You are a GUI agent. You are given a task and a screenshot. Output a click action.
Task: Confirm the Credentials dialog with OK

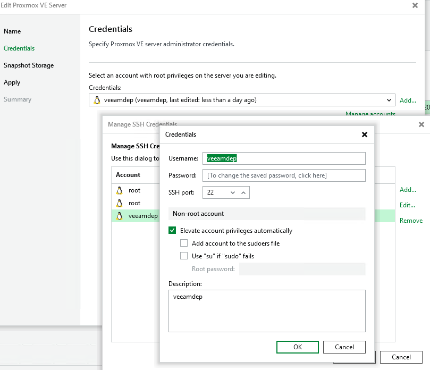[x=298, y=347]
